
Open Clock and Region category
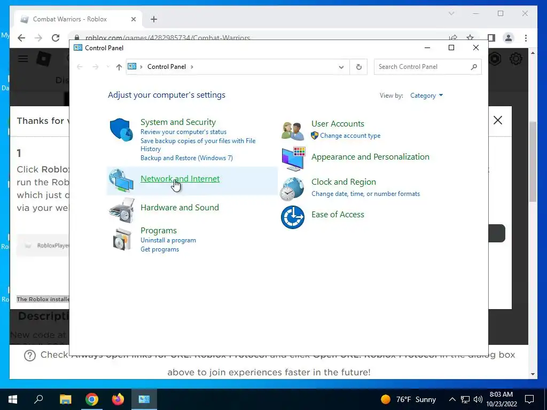(x=343, y=182)
